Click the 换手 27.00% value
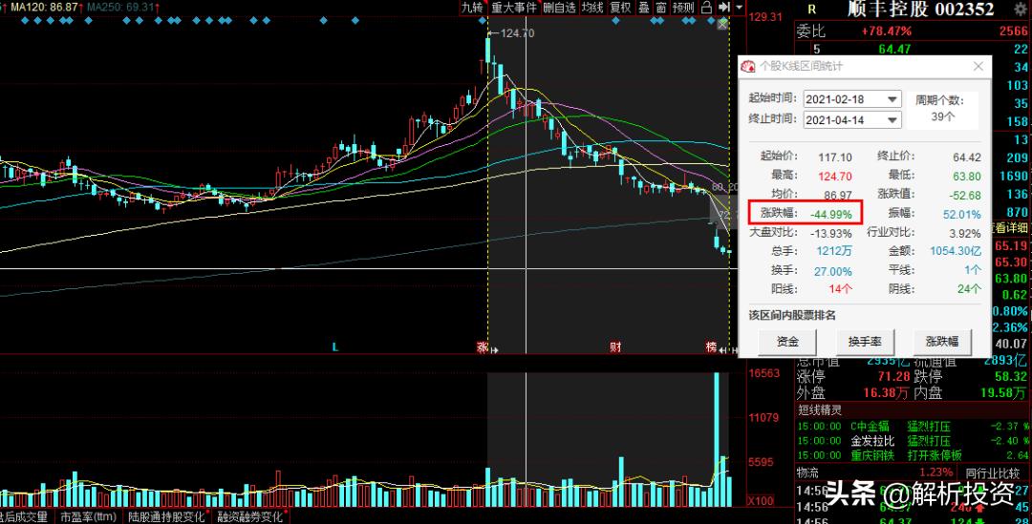 [832, 271]
